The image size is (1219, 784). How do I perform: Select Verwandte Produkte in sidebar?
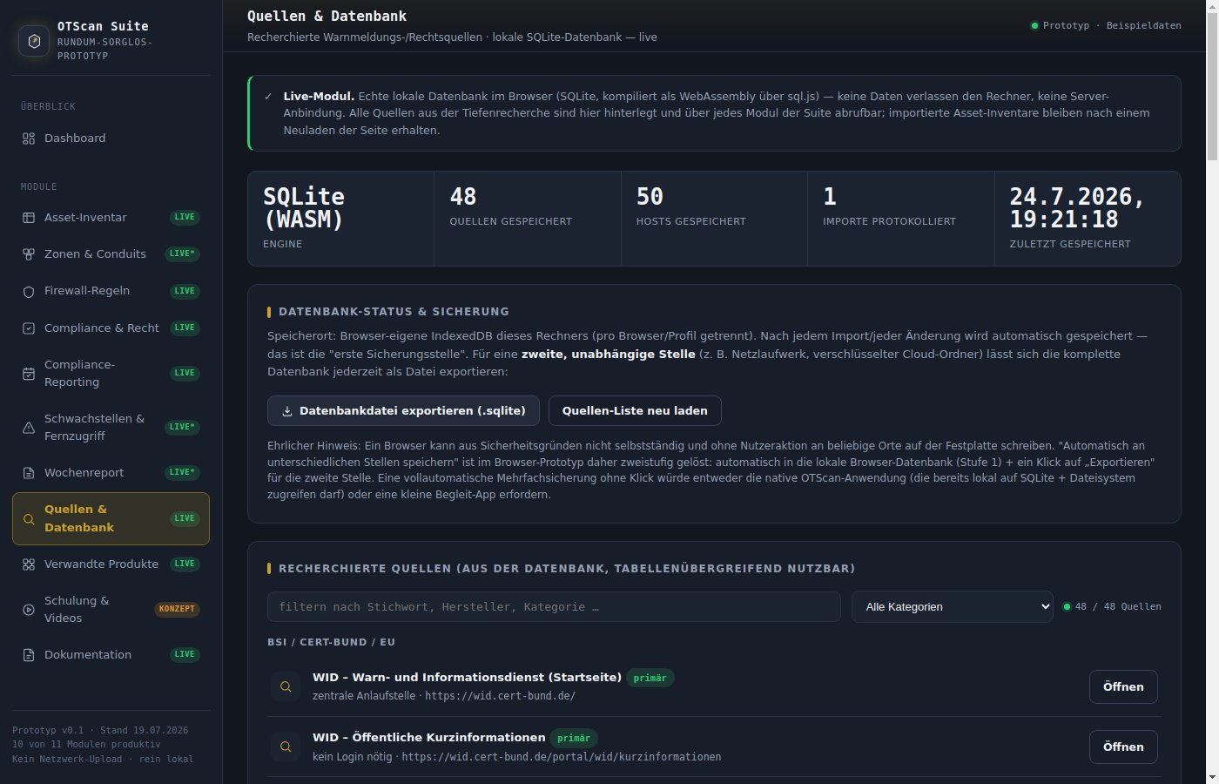[x=111, y=564]
